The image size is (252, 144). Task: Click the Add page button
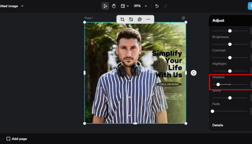[x=17, y=139]
